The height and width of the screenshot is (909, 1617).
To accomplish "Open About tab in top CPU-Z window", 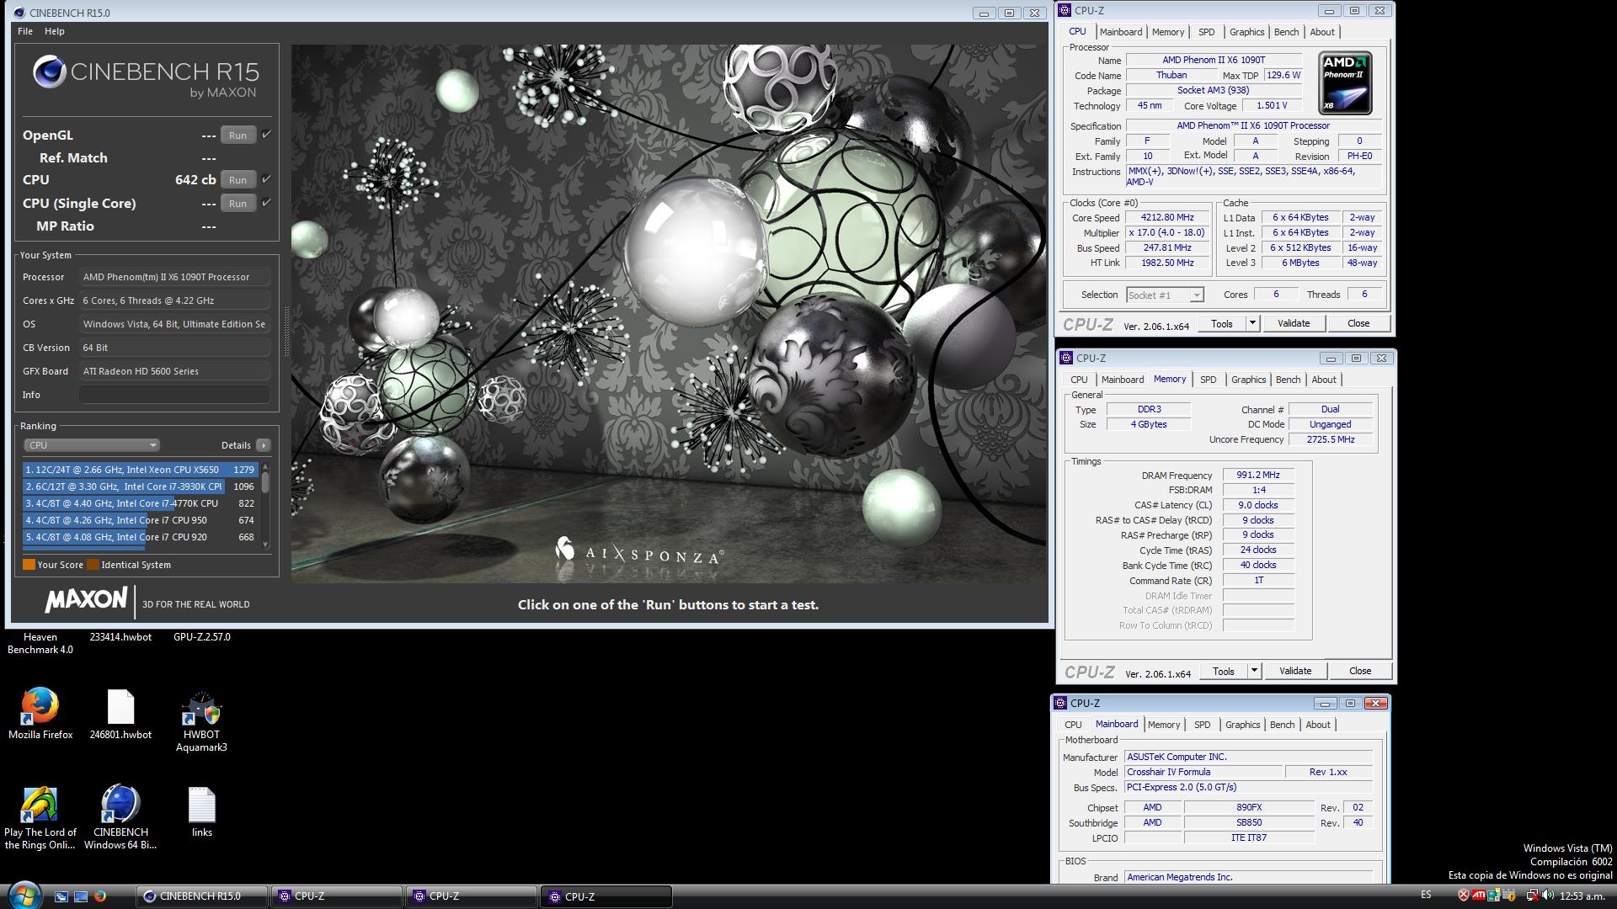I will pos(1322,32).
